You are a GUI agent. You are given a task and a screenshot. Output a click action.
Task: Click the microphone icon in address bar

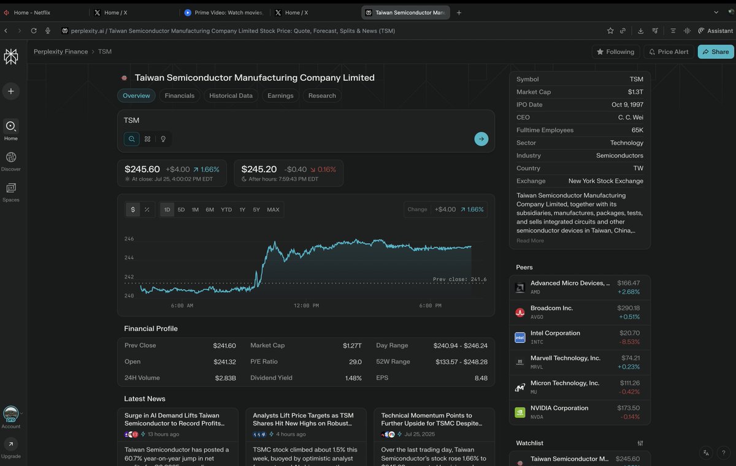pos(48,31)
